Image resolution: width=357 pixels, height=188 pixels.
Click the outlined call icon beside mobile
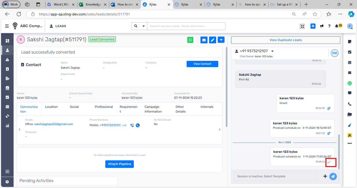click(132, 125)
